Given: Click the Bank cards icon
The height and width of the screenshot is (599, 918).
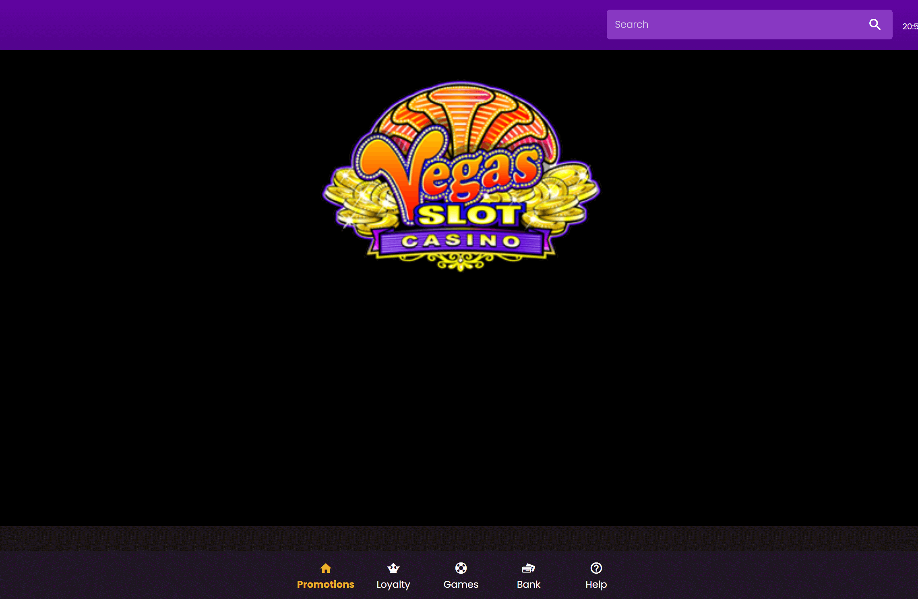Looking at the screenshot, I should click(x=528, y=568).
